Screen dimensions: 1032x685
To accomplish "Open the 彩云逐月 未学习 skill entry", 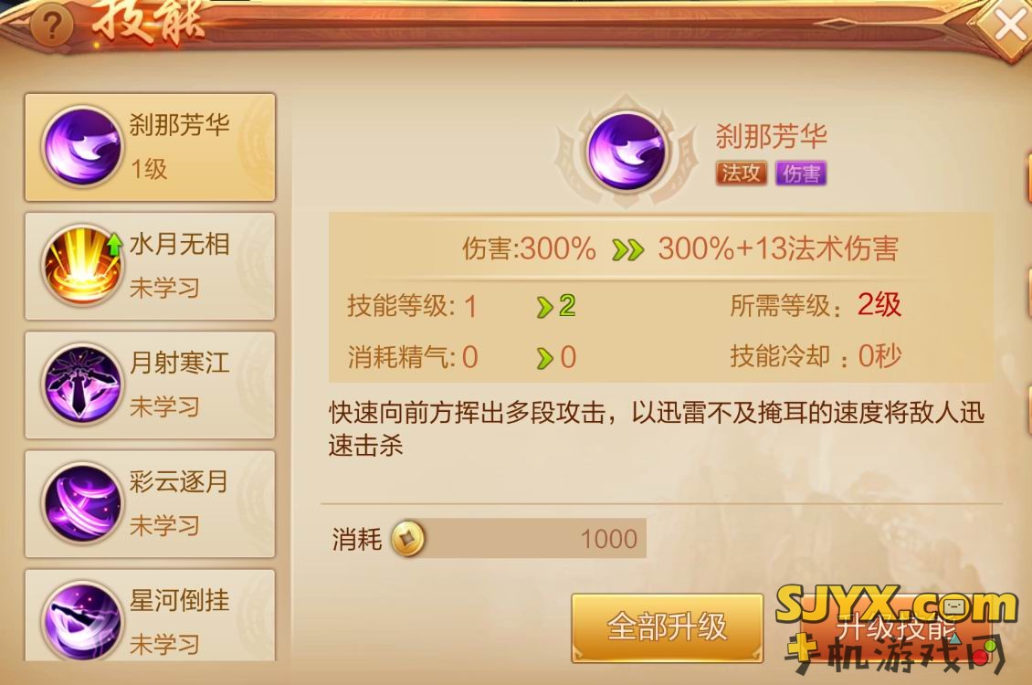I will coord(150,504).
